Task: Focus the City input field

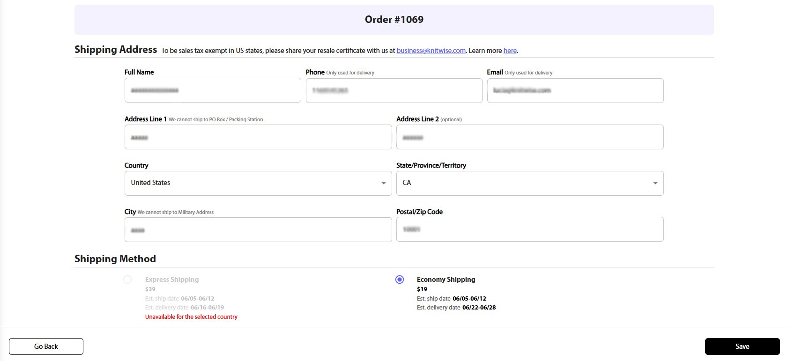Action: 258,229
